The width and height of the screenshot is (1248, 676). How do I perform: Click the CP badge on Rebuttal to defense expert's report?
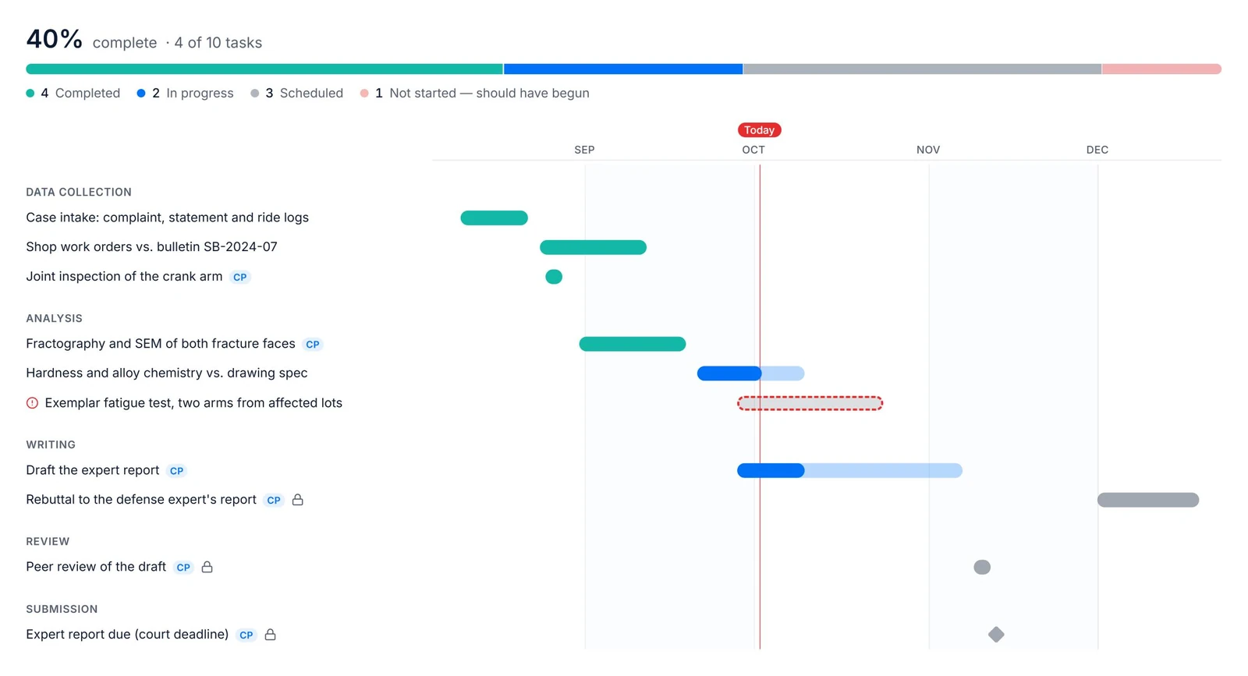pos(274,501)
